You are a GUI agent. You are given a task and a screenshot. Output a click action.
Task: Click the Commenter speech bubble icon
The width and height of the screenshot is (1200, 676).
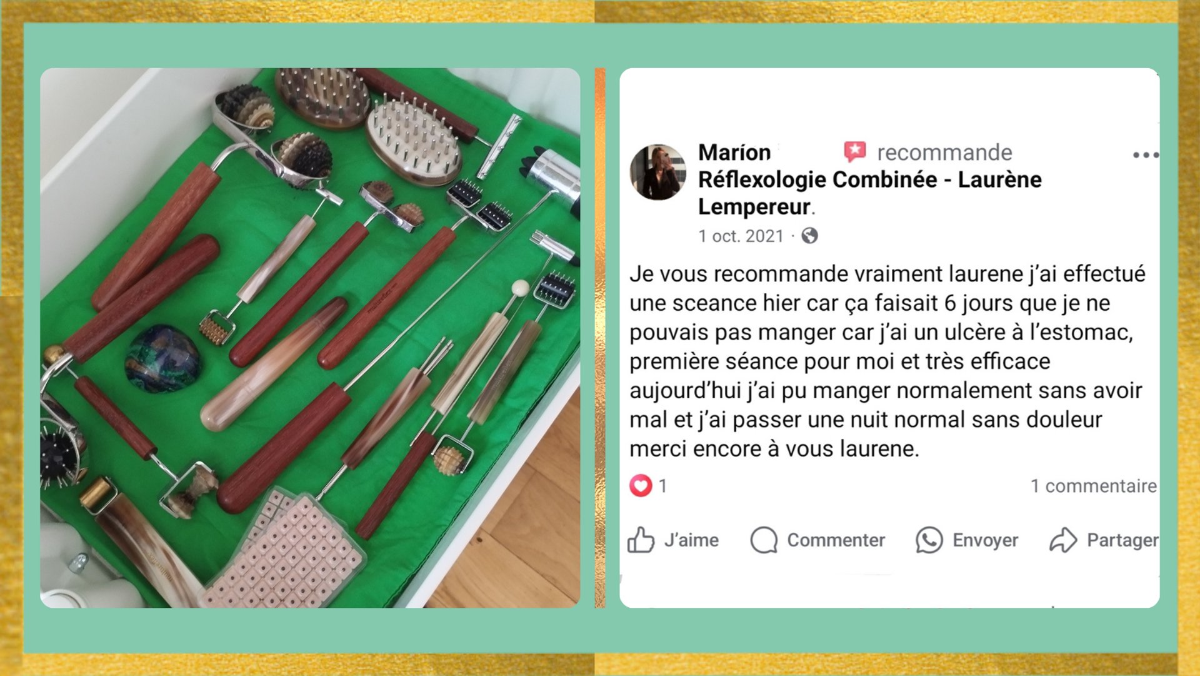[764, 540]
